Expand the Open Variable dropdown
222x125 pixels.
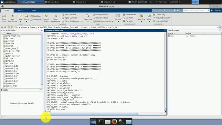tap(78, 18)
